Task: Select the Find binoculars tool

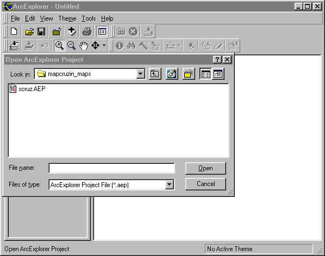Action: (132, 45)
